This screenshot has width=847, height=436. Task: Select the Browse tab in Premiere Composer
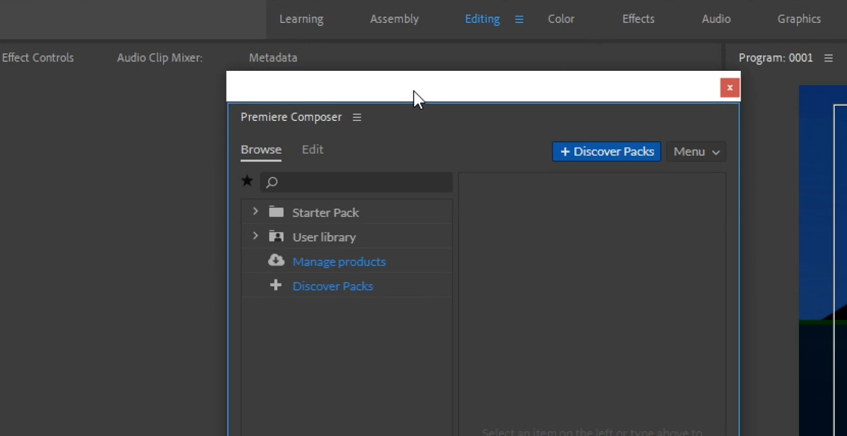(261, 150)
